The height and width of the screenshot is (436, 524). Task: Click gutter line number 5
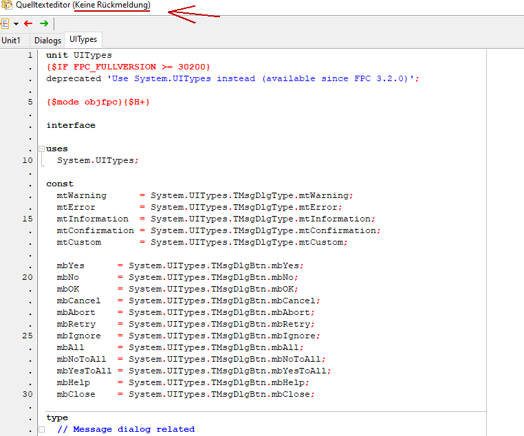click(x=30, y=102)
